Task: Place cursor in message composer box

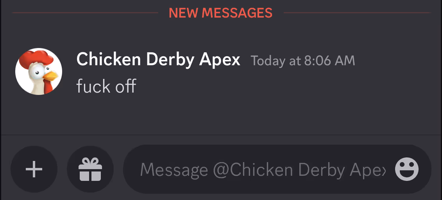Action: (263, 169)
